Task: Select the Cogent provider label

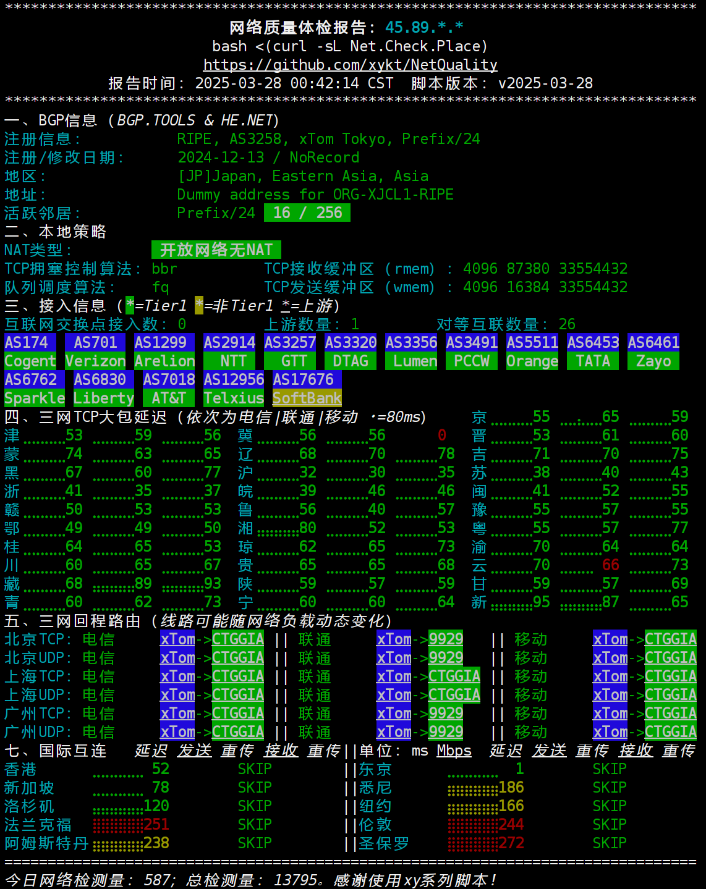Action: pyautogui.click(x=30, y=361)
